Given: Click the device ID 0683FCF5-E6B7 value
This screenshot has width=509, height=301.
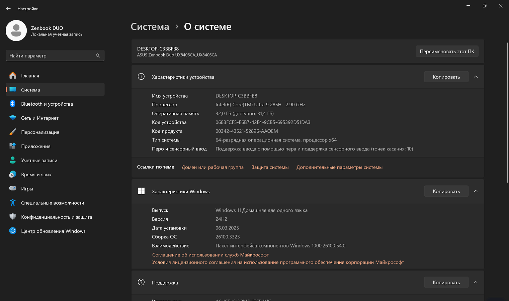Looking at the screenshot, I should 263,122.
